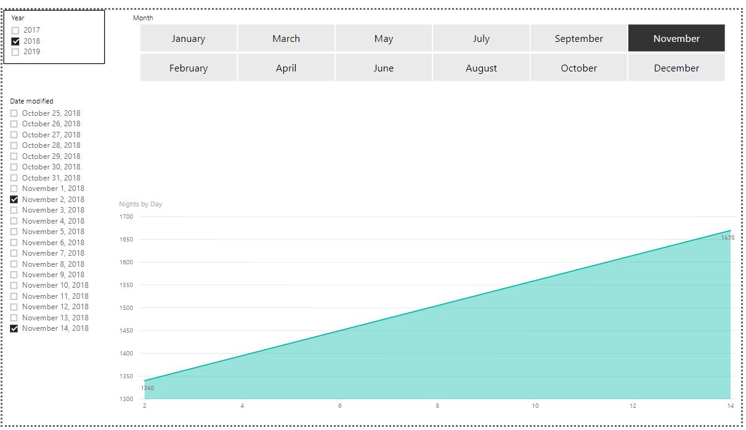Check November 10, 2018 date
This screenshot has width=746, height=430.
(x=14, y=285)
